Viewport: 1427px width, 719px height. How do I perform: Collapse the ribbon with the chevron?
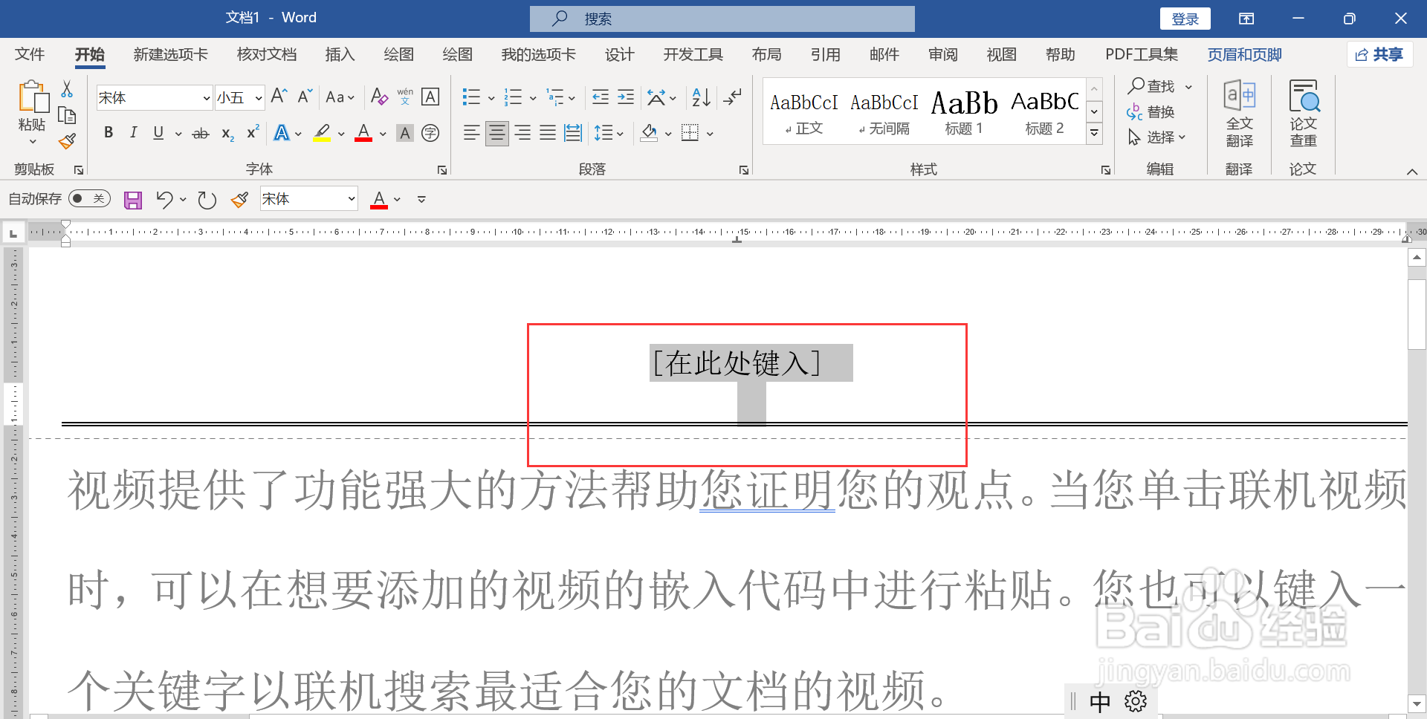(x=1412, y=172)
